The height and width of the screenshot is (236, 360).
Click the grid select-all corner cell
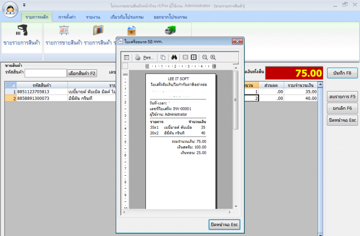[x=10, y=85]
